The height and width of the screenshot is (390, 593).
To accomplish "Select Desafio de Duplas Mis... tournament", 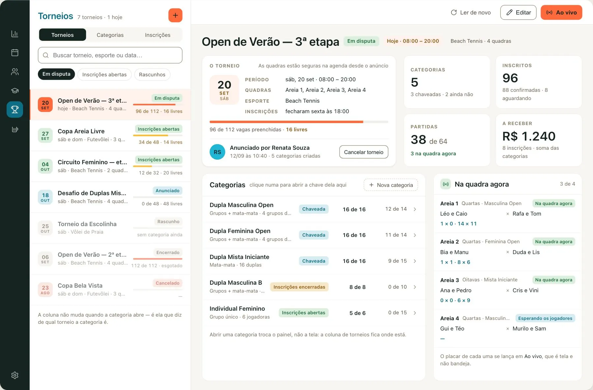I will click(x=110, y=197).
